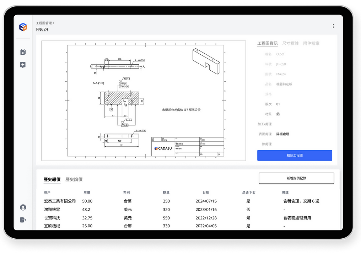This screenshot has height=255, width=361.
Task: Click the 否 order status for 鴻翔機電
Action: tap(248, 210)
